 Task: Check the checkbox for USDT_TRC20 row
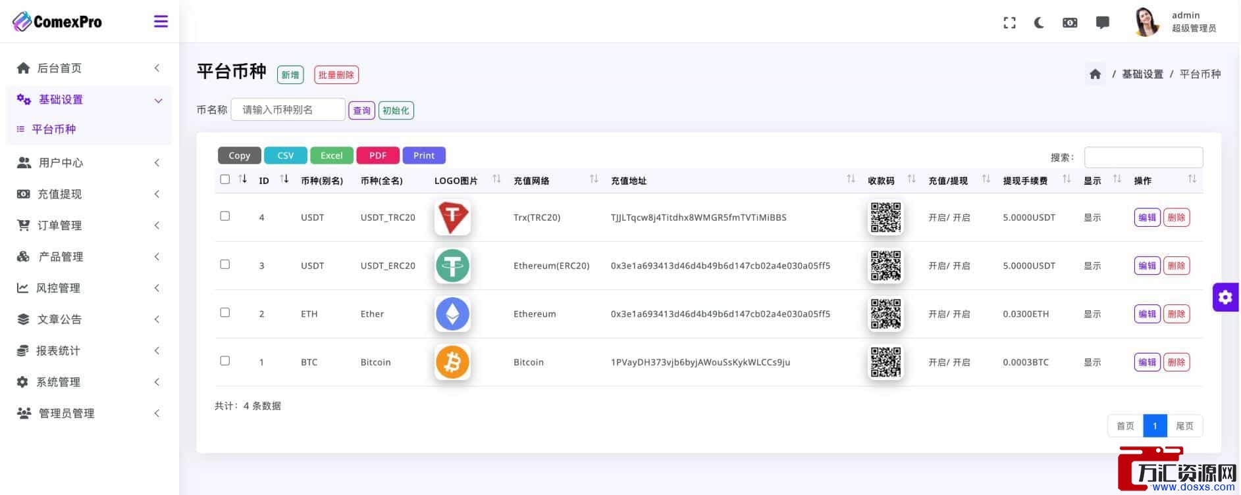tap(225, 216)
